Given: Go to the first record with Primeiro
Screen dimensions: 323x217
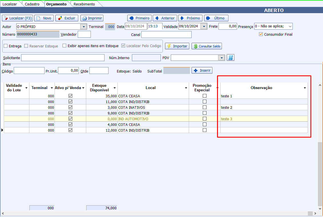Looking at the screenshot, I should [x=139, y=18].
